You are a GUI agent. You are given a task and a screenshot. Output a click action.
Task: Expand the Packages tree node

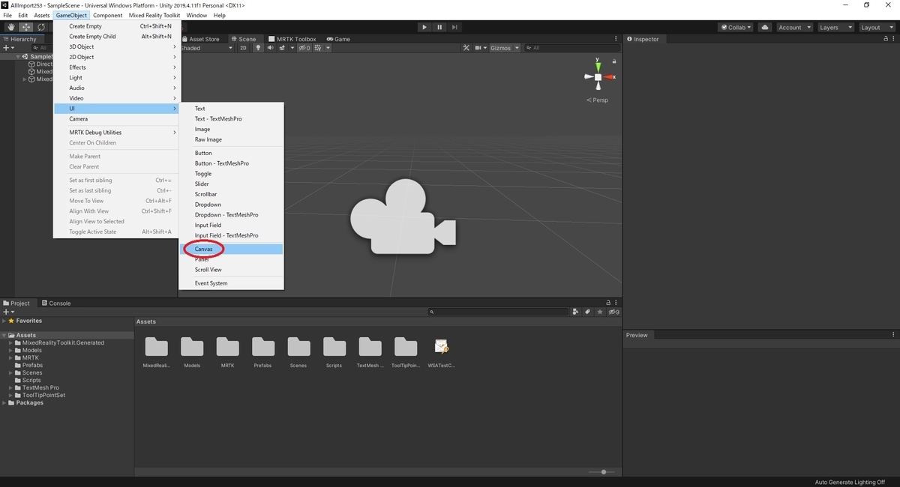tap(4, 403)
